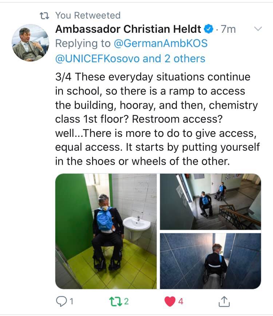Toggle the green retweet icon

pos(116,301)
